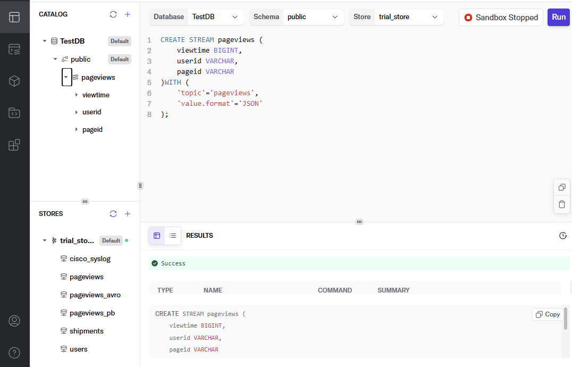Open query history via the clock icon
572x367 pixels.
[x=563, y=235]
